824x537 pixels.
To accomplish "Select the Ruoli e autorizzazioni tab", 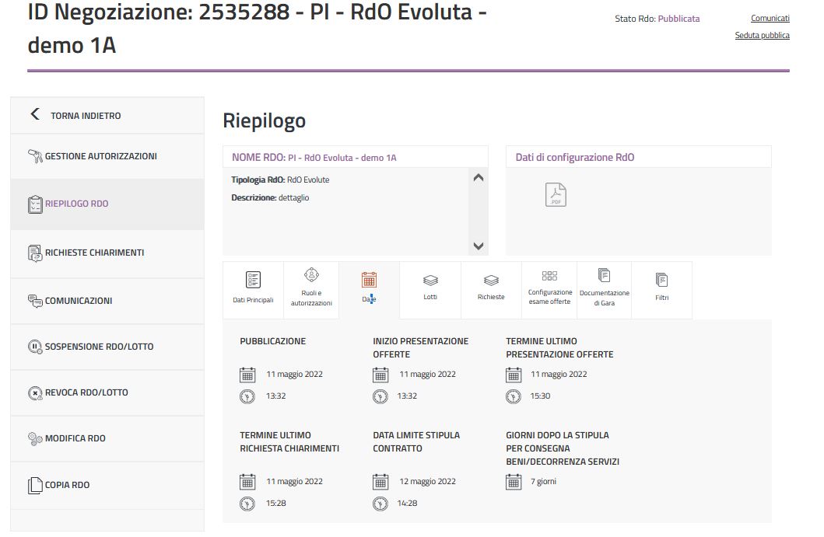I will pyautogui.click(x=311, y=288).
